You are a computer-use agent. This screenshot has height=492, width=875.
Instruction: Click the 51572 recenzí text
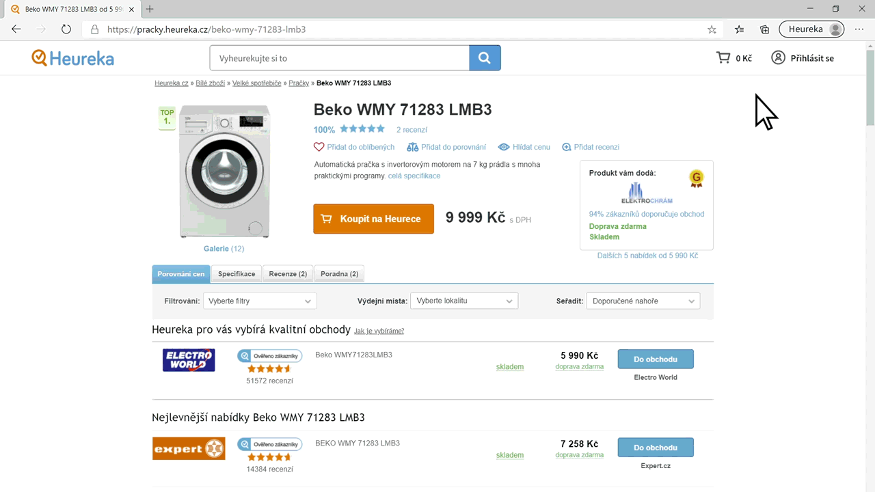(x=269, y=381)
